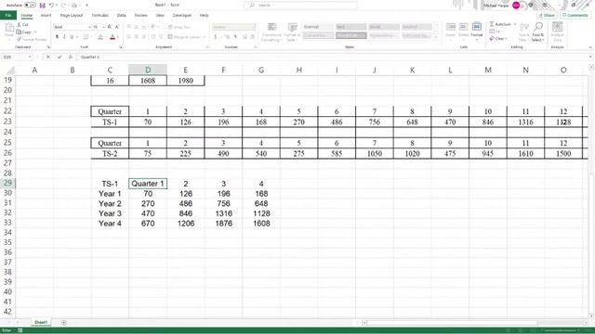Screen dimensions: 595x334
Task: Open Customize Quick Access Toolbar dropdown
Action: tap(86, 6)
